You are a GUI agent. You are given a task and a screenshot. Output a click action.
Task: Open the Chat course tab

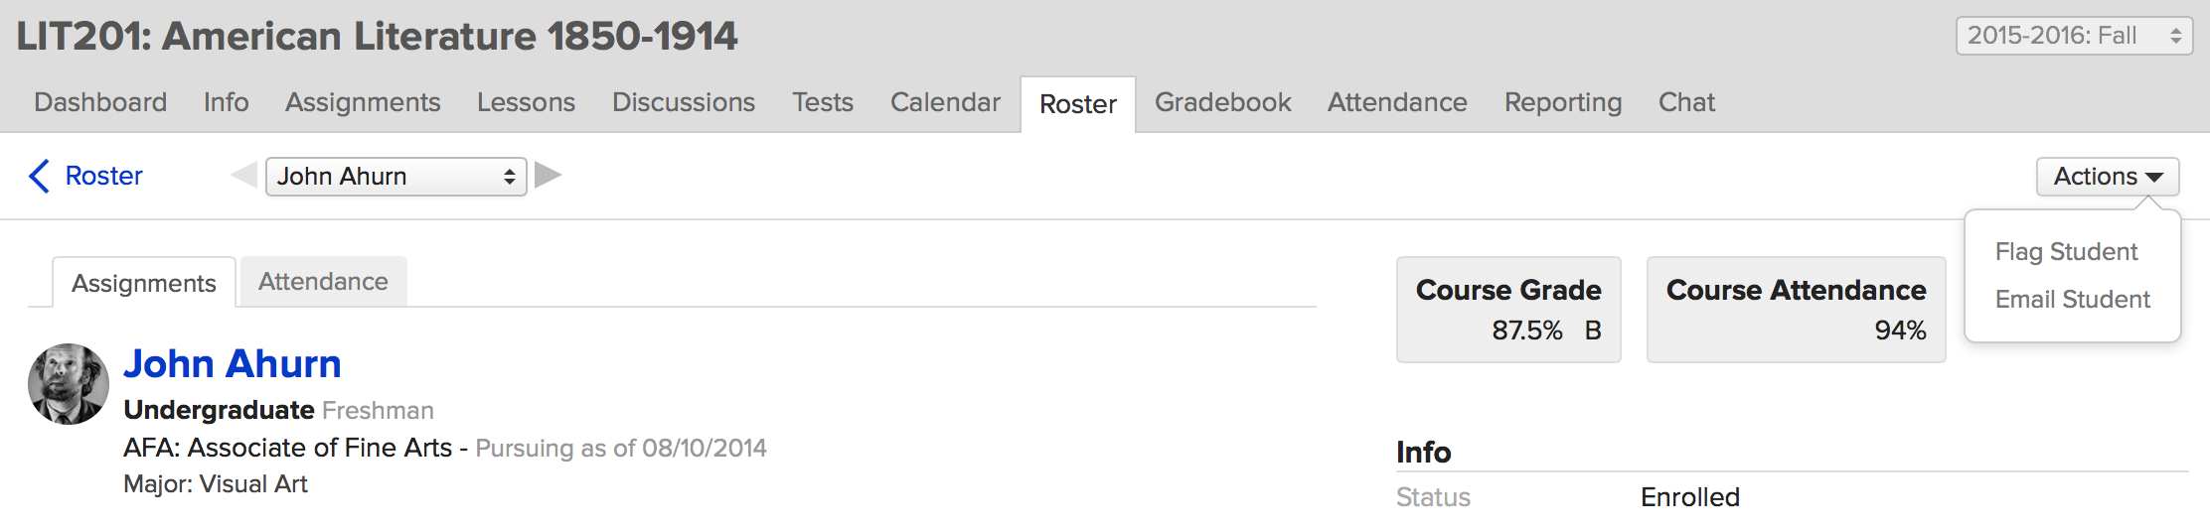(1686, 102)
